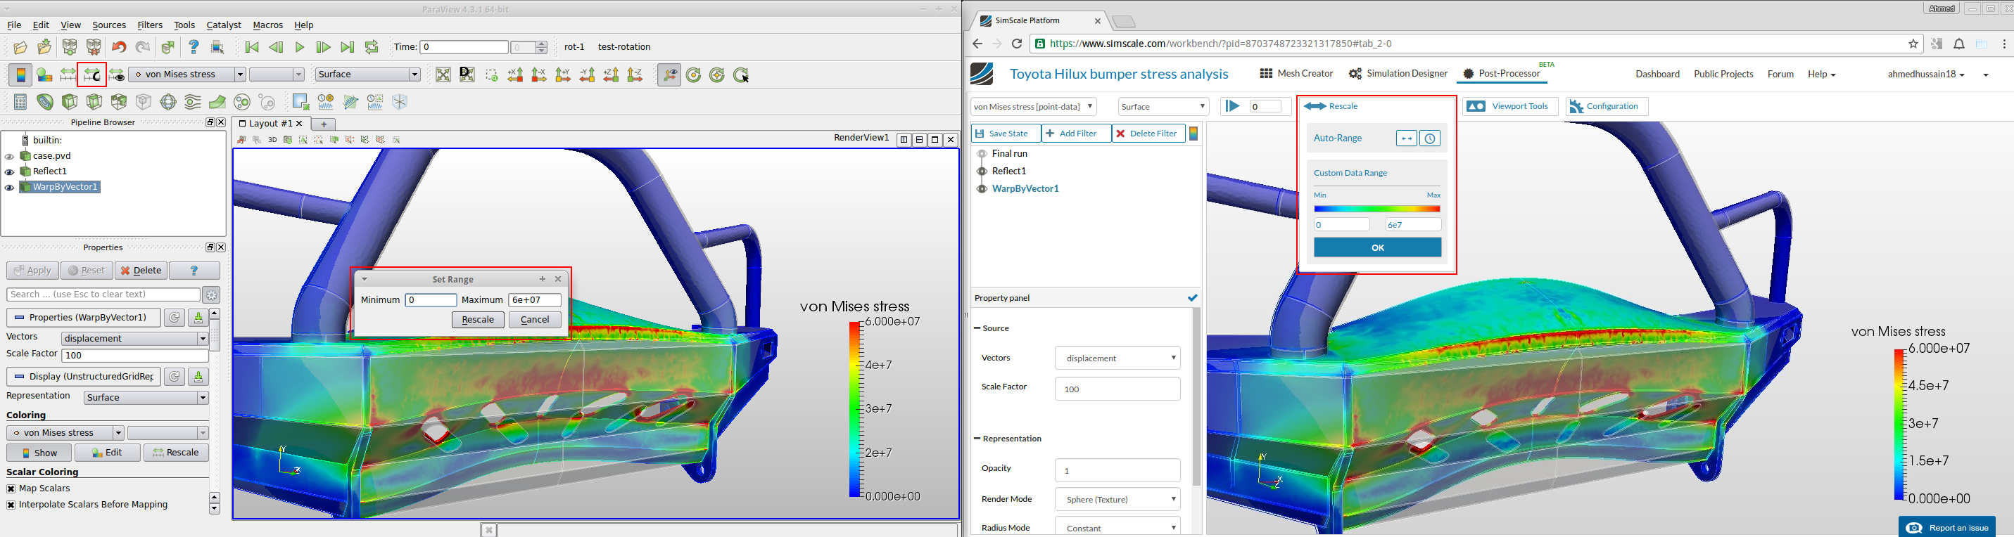Image resolution: width=2014 pixels, height=537 pixels.
Task: Click the Stream Tracer filter icon
Action: point(193,102)
